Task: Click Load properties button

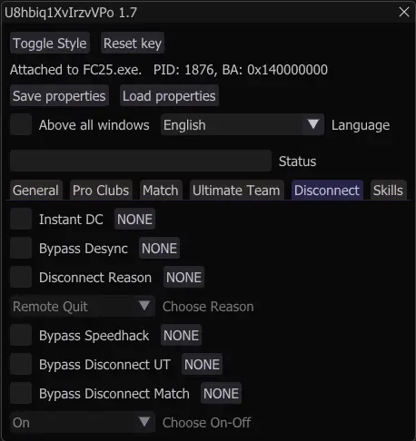Action: pos(169,96)
